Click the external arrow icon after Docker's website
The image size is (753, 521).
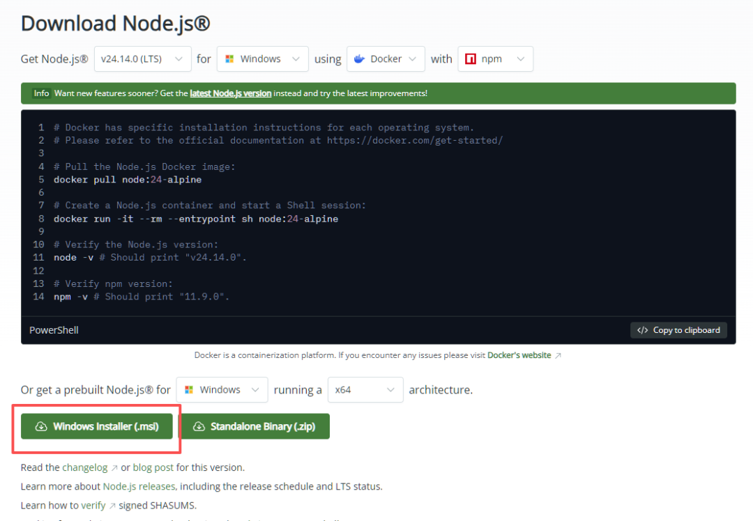[x=558, y=355]
